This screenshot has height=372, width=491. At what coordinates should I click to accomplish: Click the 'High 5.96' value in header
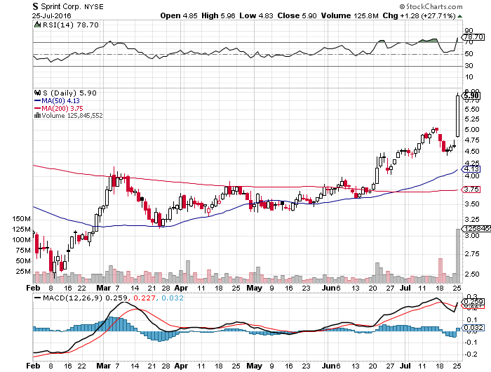pyautogui.click(x=218, y=15)
